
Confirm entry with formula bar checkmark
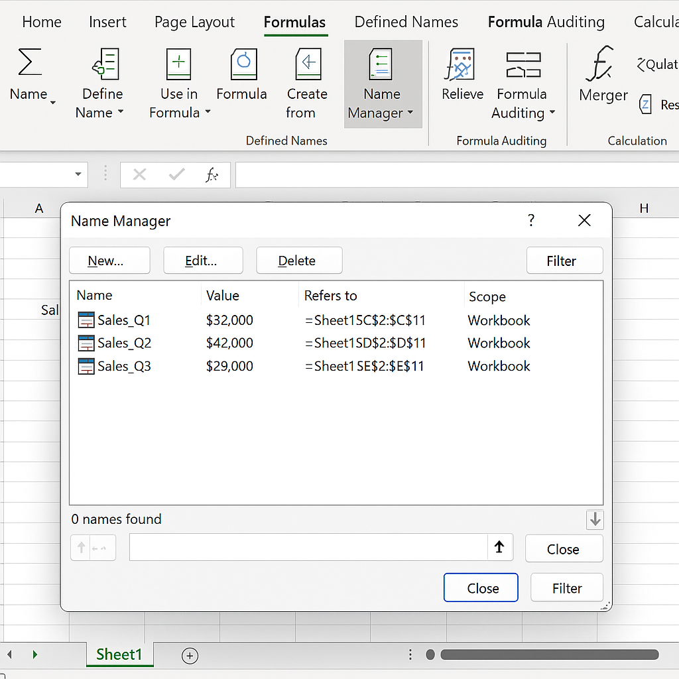tap(176, 174)
